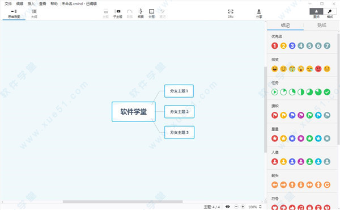Viewport: 340px width, 210px height.
Task: Add the red flag marker
Action: [x=274, y=115]
